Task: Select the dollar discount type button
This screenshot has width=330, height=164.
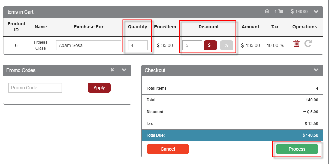Action: [x=210, y=45]
